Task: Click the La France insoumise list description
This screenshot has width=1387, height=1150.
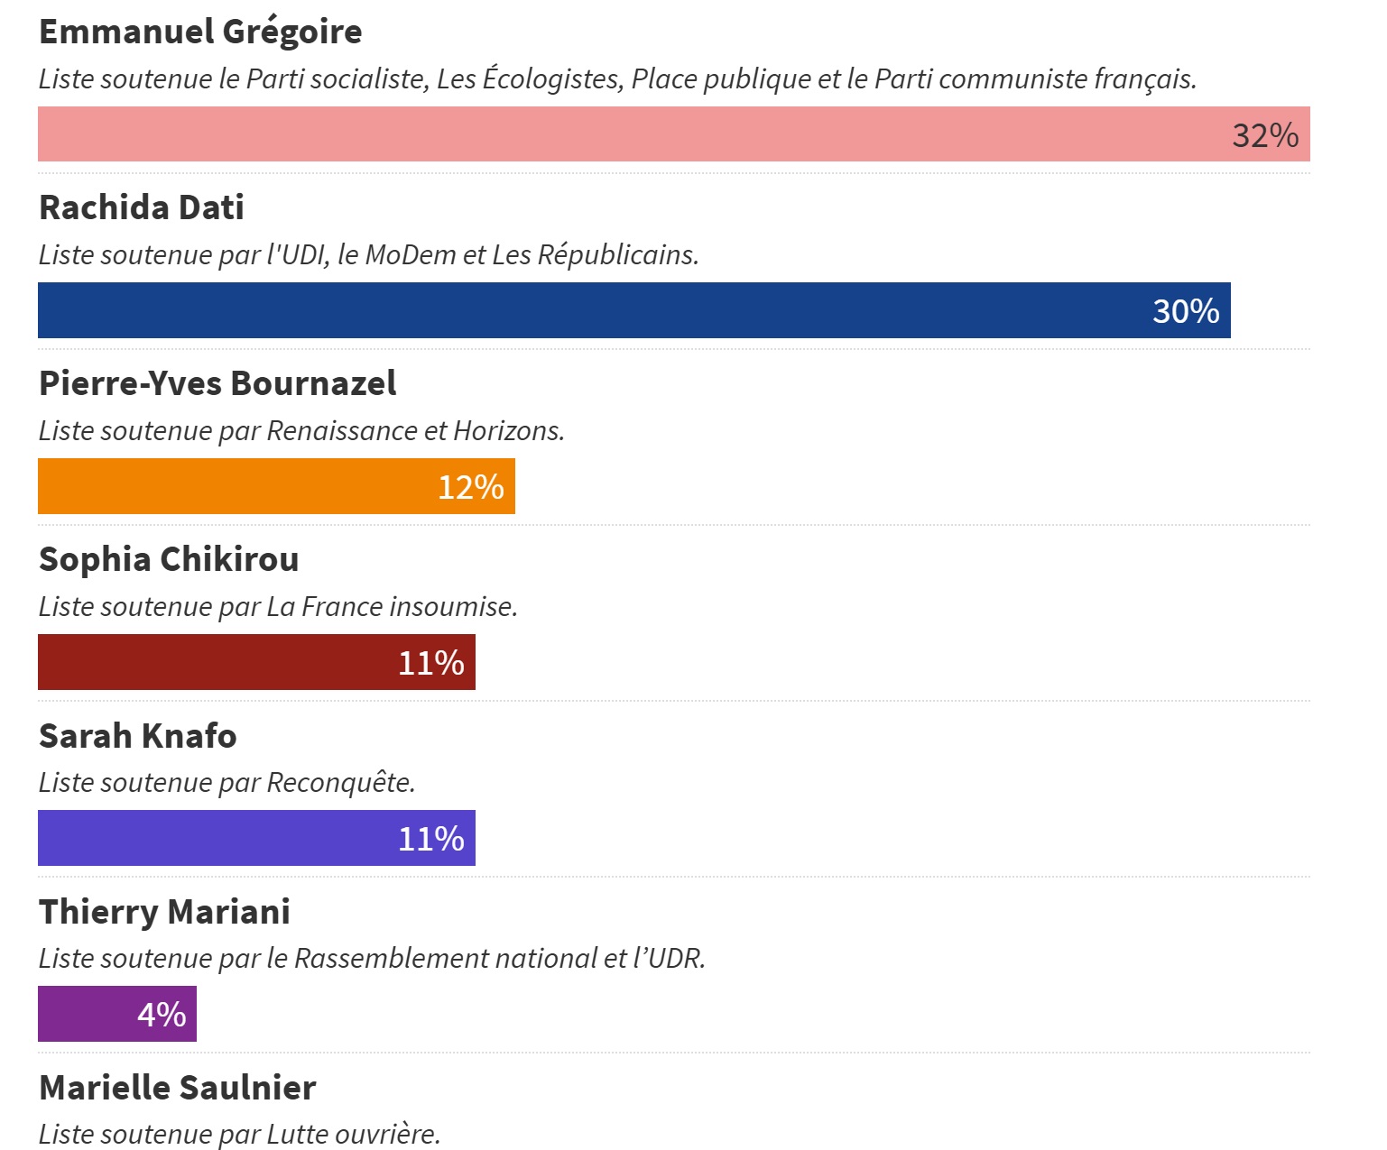Action: (x=278, y=606)
